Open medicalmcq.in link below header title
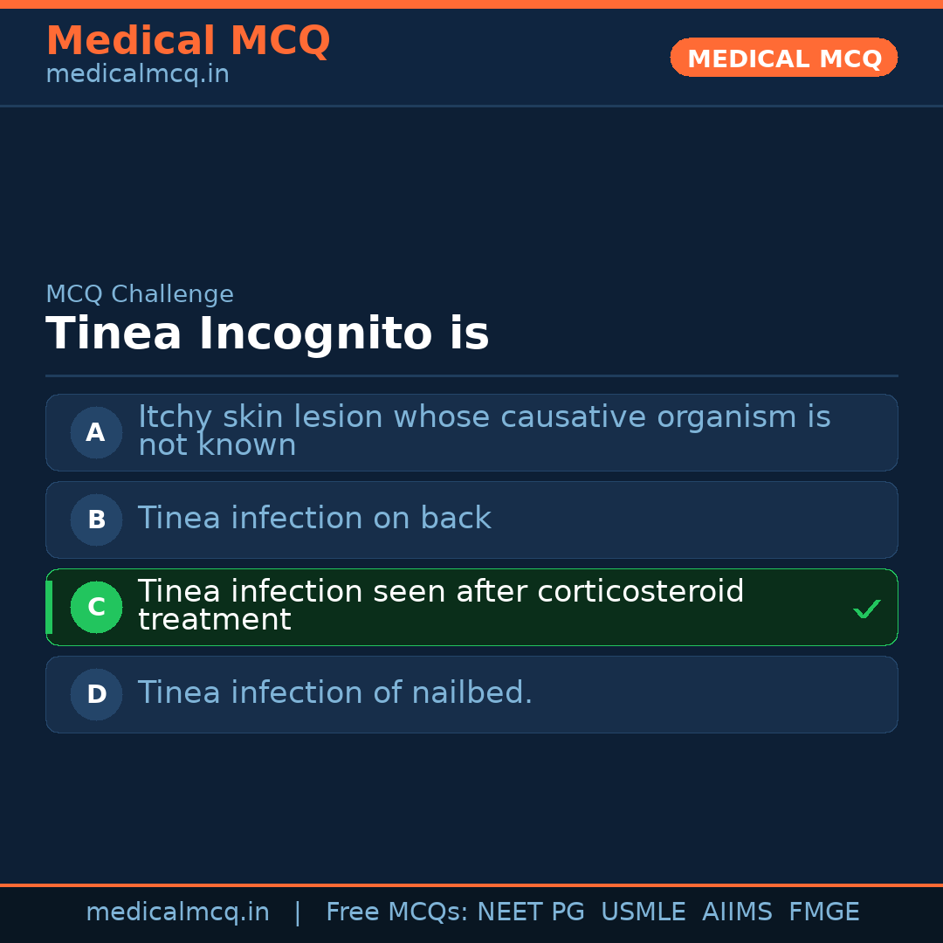Screen dimensions: 943x943 tap(137, 74)
